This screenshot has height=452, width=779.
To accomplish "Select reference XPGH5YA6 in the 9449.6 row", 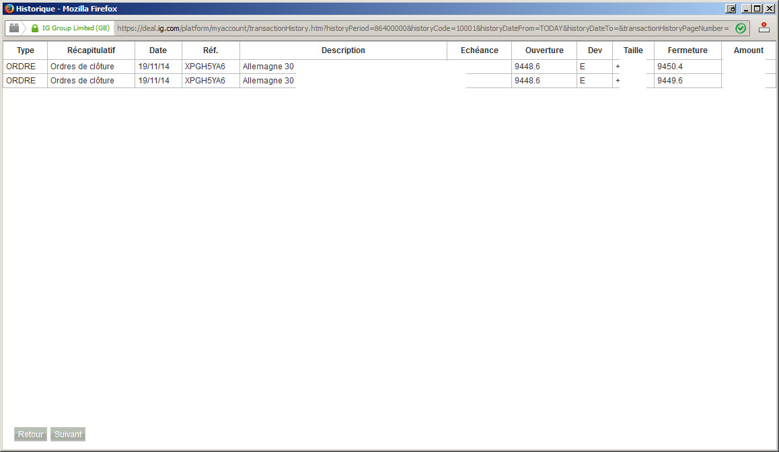I will pos(205,81).
